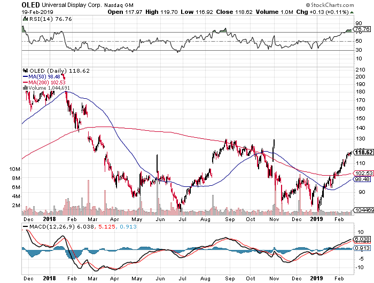Screen dimensions: 374x283
Task: Click the MA(50) 98.48 legend text
Action: pos(44,77)
